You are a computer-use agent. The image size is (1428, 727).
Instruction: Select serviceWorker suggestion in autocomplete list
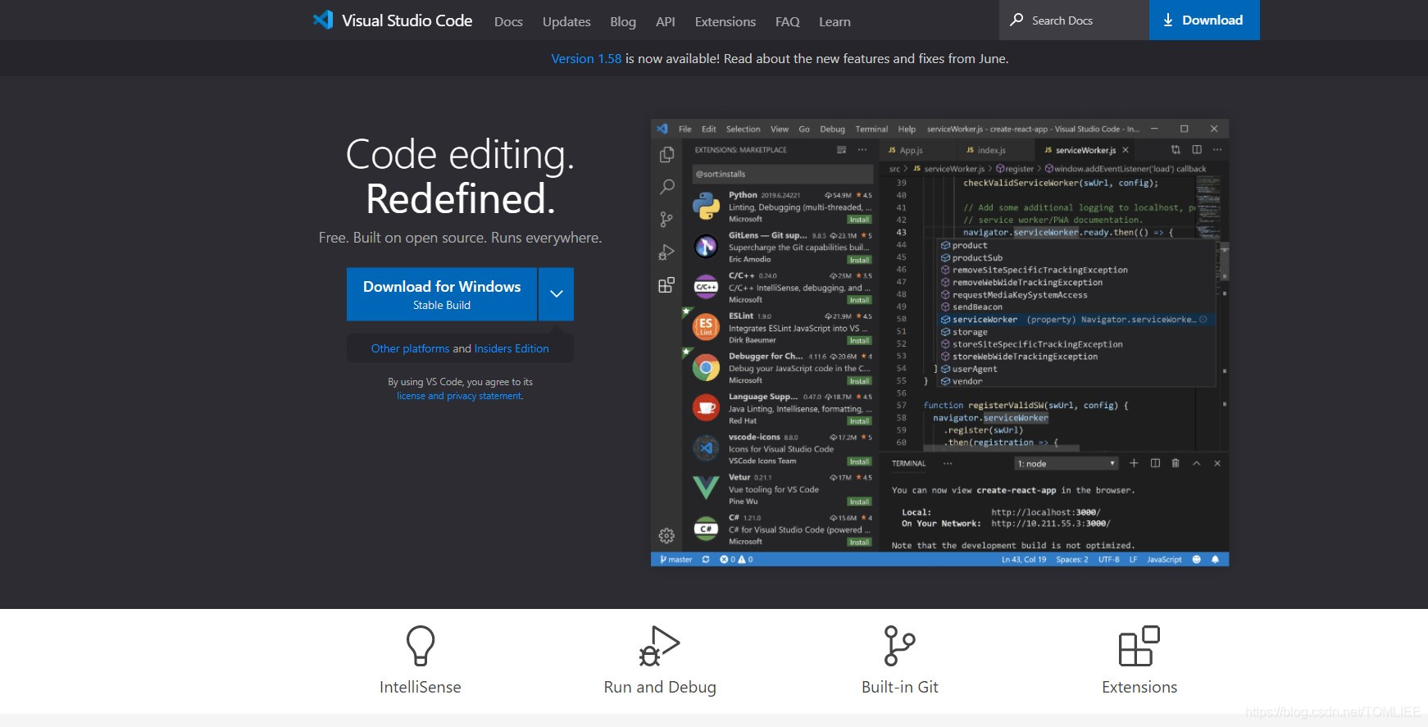coord(1076,320)
